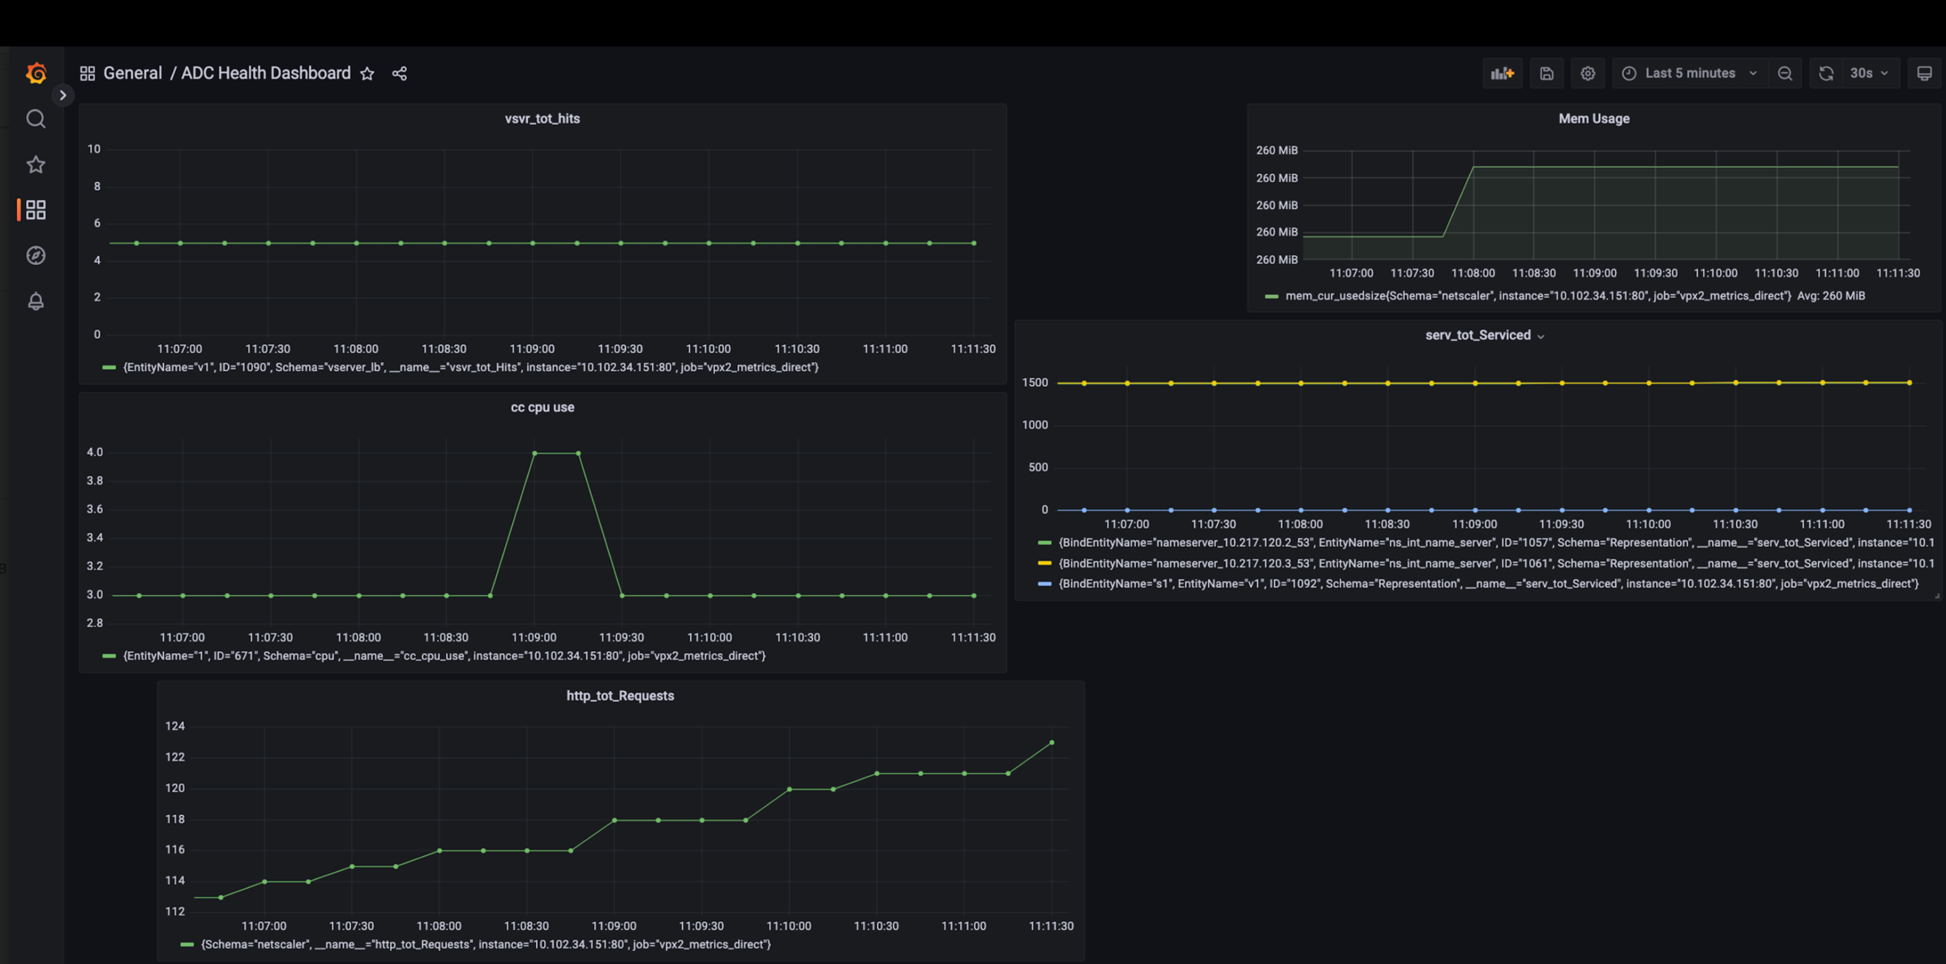Refresh the dashboard now
Viewport: 1946px width, 964px height.
click(1826, 74)
